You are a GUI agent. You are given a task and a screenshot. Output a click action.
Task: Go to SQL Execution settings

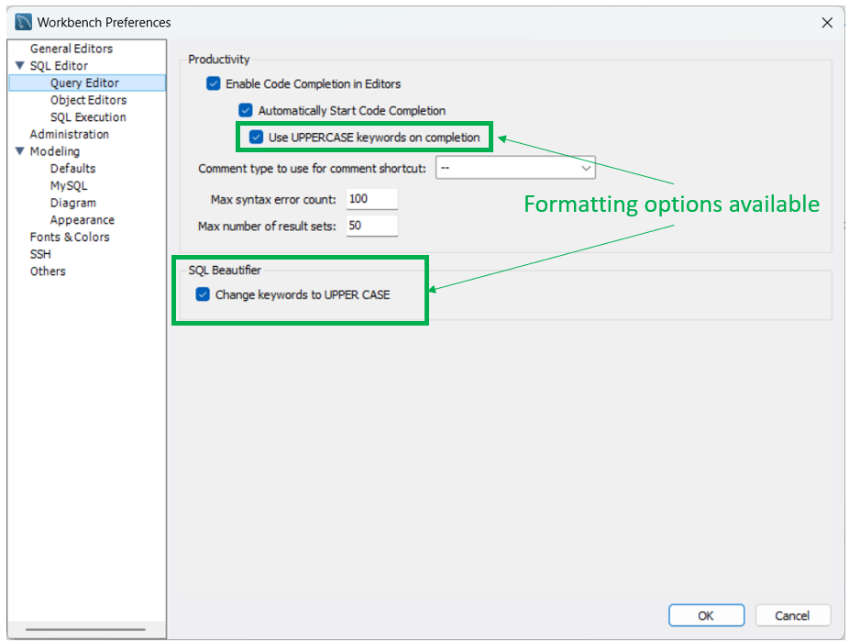(x=88, y=117)
